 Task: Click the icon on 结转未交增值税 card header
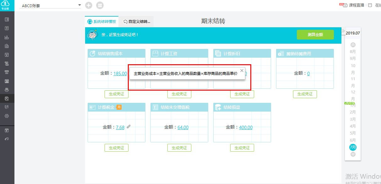(x=155, y=107)
